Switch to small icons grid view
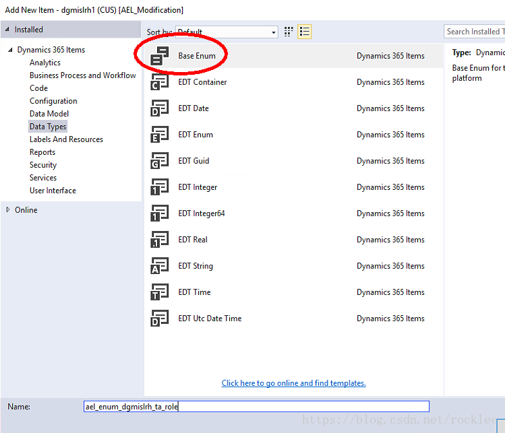 289,32
